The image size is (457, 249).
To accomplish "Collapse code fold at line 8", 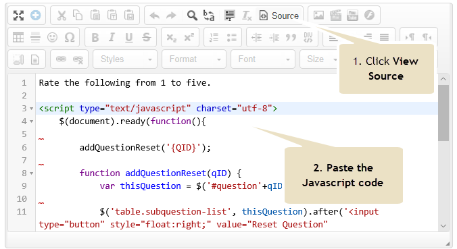I will click(32, 173).
